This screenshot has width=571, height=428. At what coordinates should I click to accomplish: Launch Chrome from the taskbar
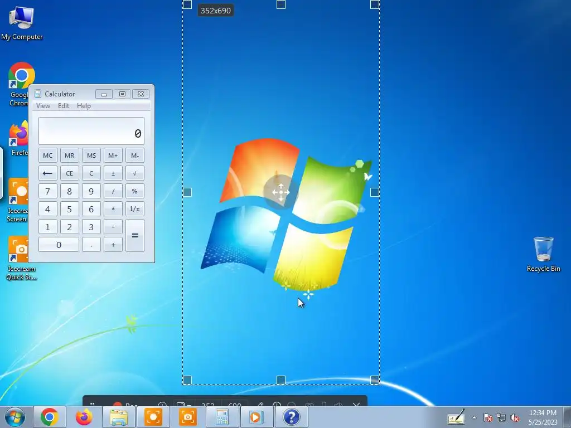pyautogui.click(x=50, y=417)
